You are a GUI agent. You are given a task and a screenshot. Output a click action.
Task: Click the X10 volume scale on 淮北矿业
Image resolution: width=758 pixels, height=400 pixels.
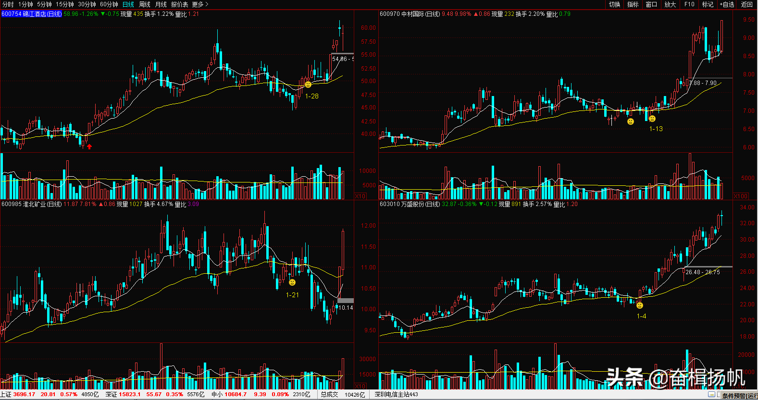(x=360, y=386)
